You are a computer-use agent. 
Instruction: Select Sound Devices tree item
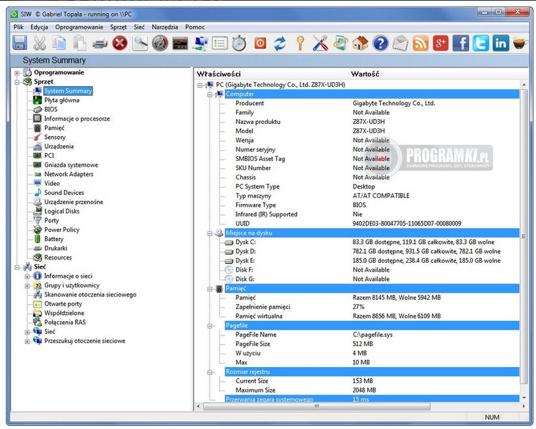pyautogui.click(x=64, y=192)
